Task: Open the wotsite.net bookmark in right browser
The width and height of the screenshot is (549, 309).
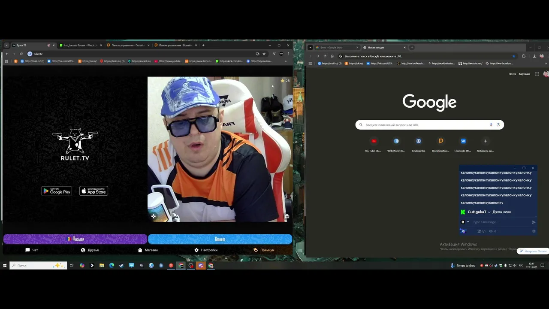Action: coord(471,64)
